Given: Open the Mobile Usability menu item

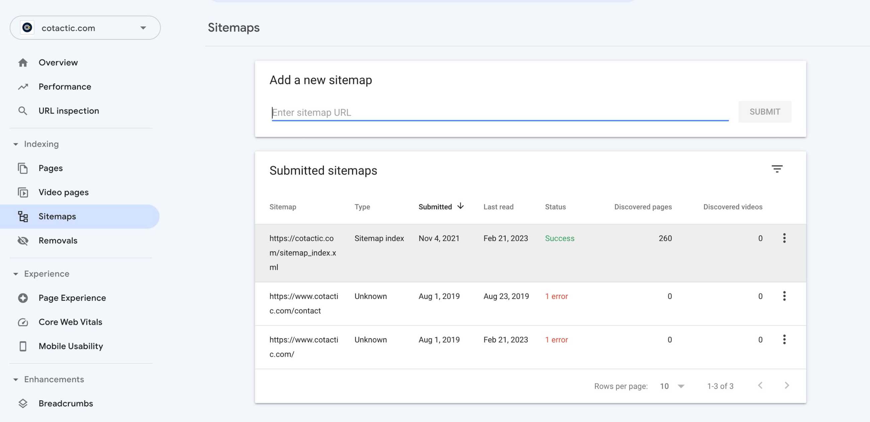Looking at the screenshot, I should pos(80,346).
